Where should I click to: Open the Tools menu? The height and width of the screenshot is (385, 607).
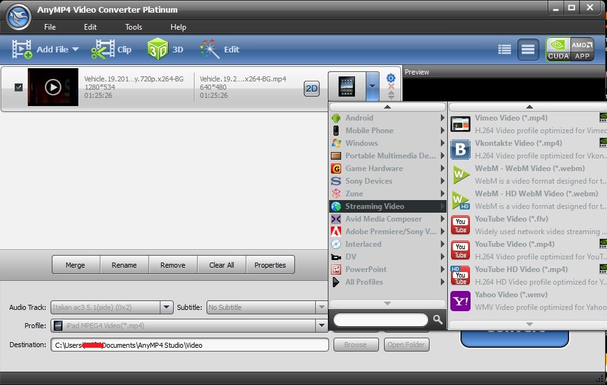tap(133, 27)
